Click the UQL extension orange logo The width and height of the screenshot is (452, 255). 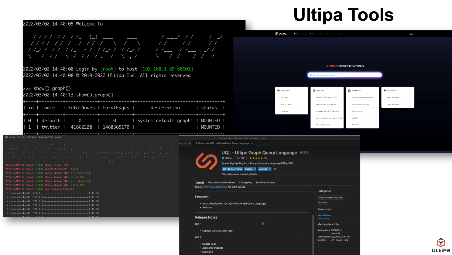click(x=207, y=161)
